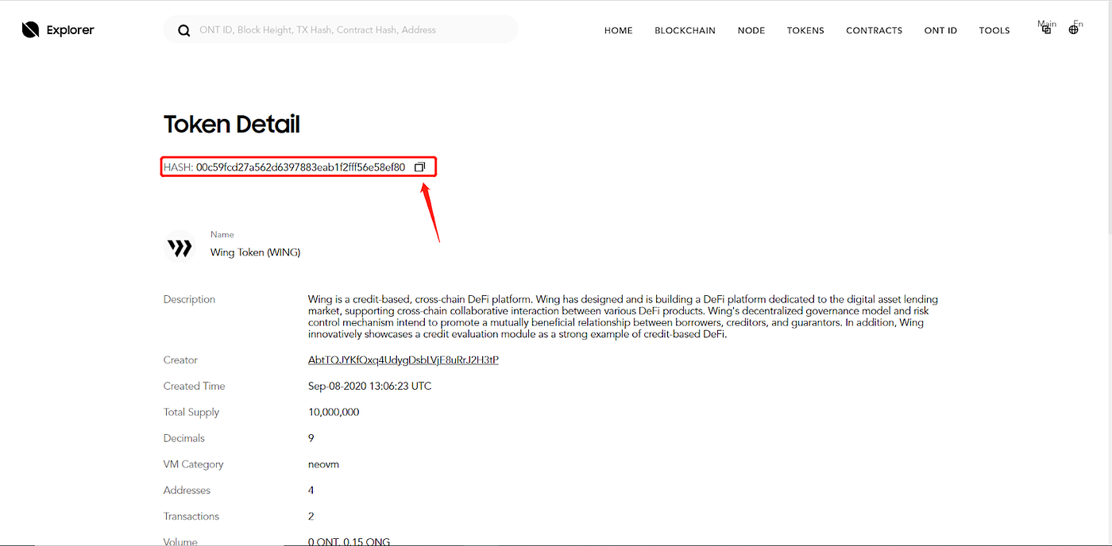Copy the token hash using the copy icon

pyautogui.click(x=419, y=167)
